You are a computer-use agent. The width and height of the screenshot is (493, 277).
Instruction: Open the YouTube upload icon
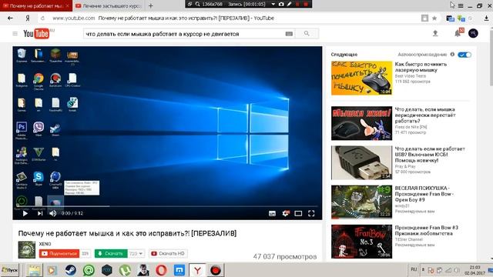pos(435,33)
